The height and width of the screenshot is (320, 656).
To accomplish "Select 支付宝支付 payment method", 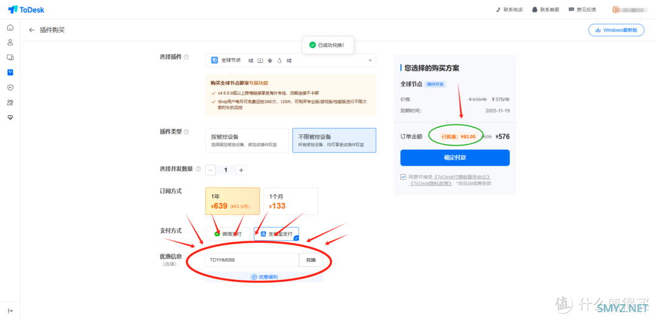I will click(276, 234).
